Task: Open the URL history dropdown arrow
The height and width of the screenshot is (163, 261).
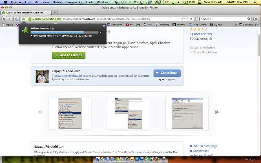Action: point(187,19)
